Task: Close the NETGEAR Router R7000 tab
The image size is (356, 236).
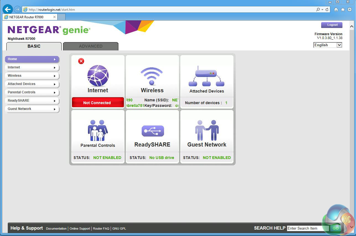Action: (54, 17)
